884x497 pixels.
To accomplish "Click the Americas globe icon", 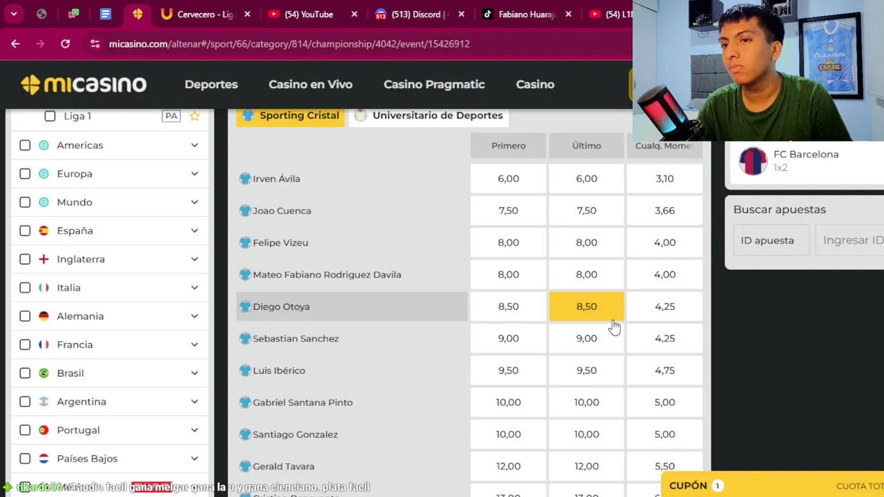I will pyautogui.click(x=44, y=145).
